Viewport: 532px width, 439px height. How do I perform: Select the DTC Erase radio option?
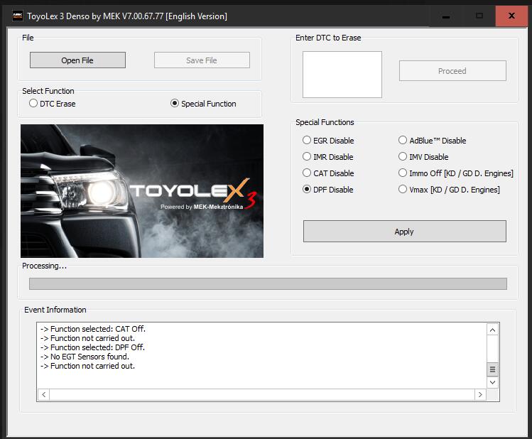[x=33, y=104]
